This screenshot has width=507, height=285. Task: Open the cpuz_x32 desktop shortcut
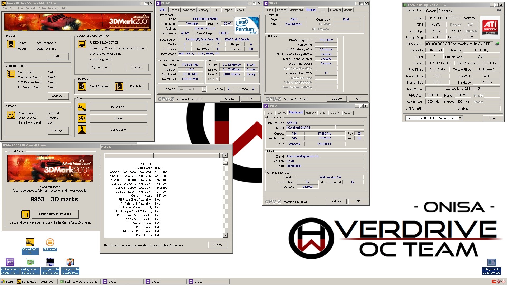(10, 266)
